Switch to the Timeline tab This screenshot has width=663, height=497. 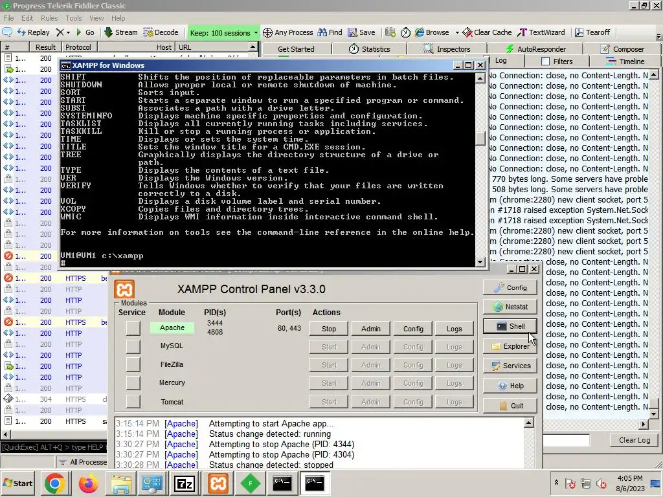click(625, 61)
